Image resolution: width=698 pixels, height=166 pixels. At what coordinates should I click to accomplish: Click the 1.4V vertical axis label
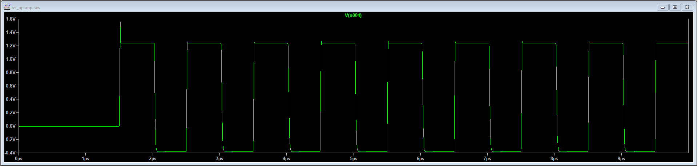pyautogui.click(x=11, y=32)
